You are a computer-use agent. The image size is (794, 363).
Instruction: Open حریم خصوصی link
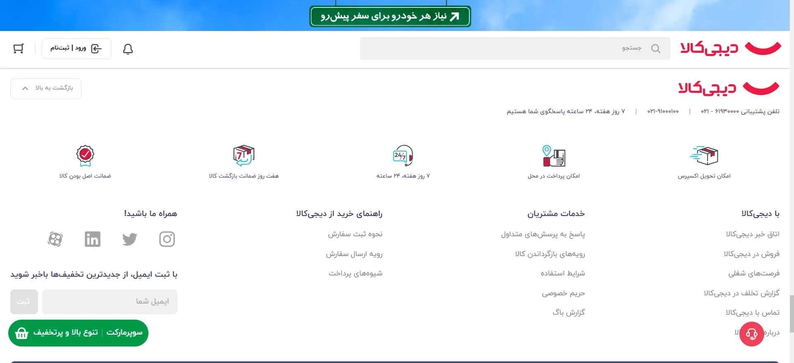[563, 293]
